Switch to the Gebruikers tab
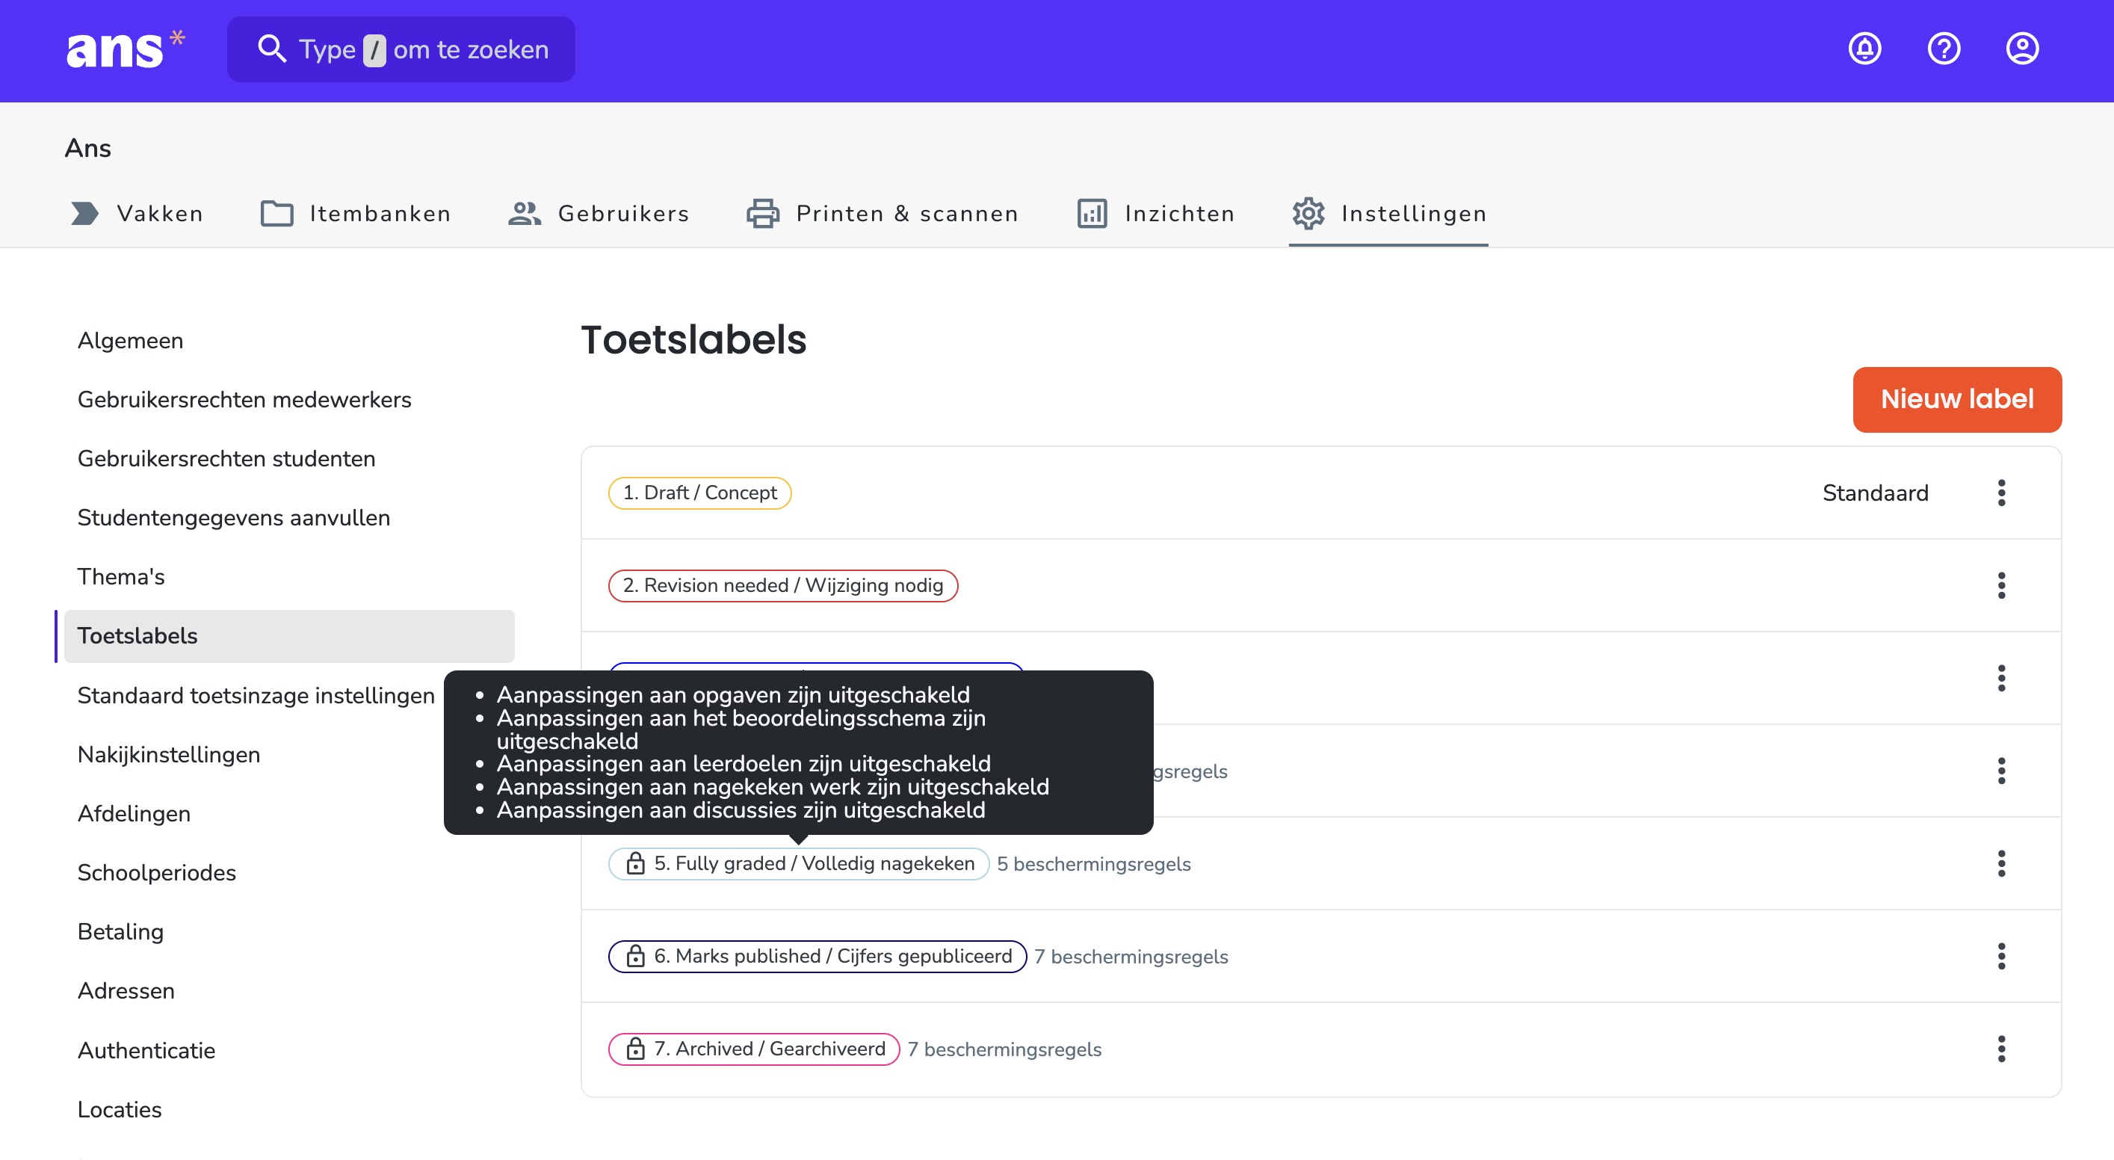The height and width of the screenshot is (1160, 2114). coord(599,214)
